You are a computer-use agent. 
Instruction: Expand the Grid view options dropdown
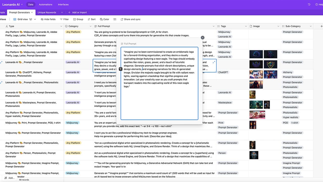point(35,19)
